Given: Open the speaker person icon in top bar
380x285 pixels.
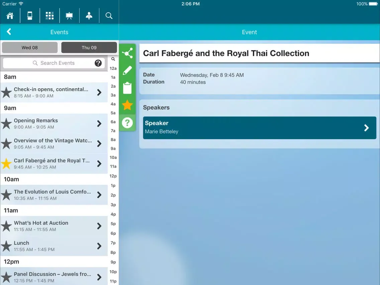Looking at the screenshot, I should click(x=89, y=16).
